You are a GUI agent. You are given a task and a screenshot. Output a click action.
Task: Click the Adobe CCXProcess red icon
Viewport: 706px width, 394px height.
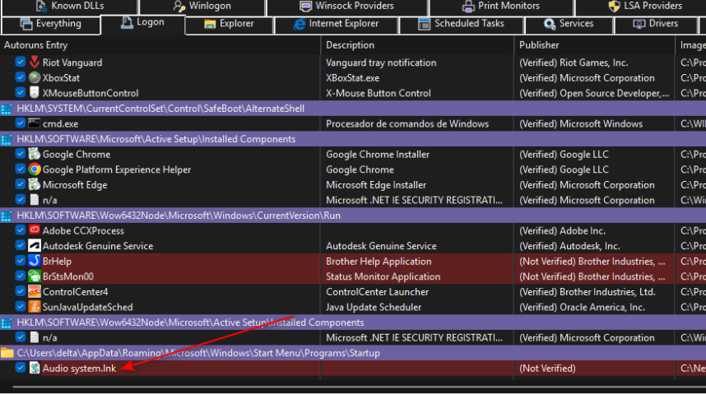[35, 230]
